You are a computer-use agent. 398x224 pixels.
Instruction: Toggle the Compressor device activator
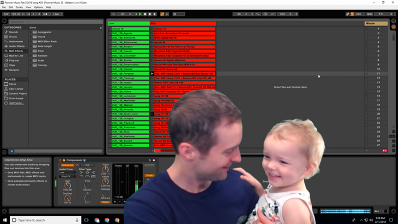coord(60,161)
